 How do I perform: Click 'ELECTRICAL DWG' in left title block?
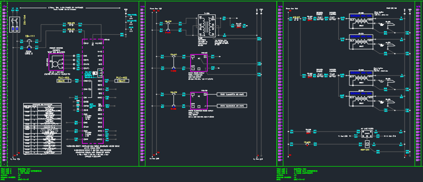click(x=24, y=168)
